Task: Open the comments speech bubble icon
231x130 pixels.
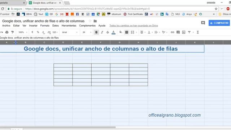Action: [203, 23]
